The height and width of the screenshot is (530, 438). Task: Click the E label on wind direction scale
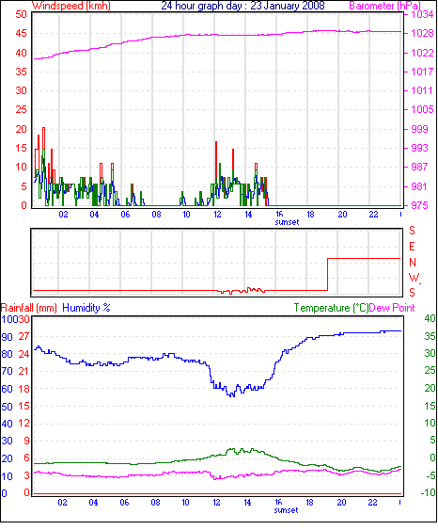pos(412,247)
